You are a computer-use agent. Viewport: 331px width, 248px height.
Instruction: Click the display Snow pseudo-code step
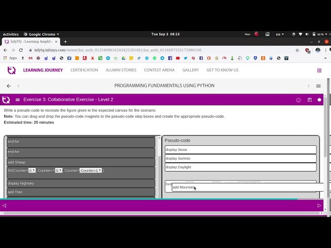point(240,150)
